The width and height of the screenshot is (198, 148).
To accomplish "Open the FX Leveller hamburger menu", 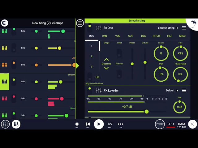I will coord(184,90).
